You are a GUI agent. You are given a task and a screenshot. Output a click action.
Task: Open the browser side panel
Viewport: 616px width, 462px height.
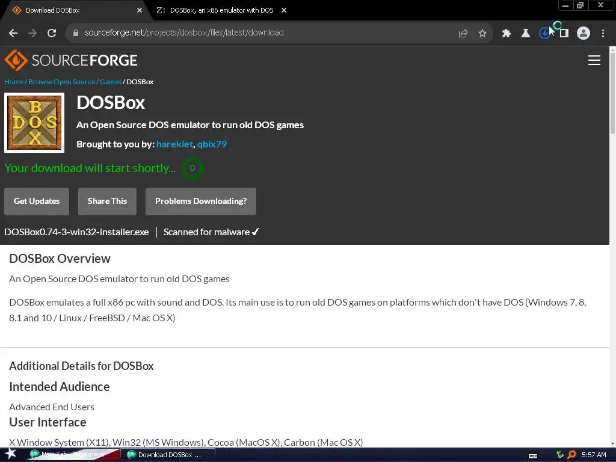pos(564,34)
